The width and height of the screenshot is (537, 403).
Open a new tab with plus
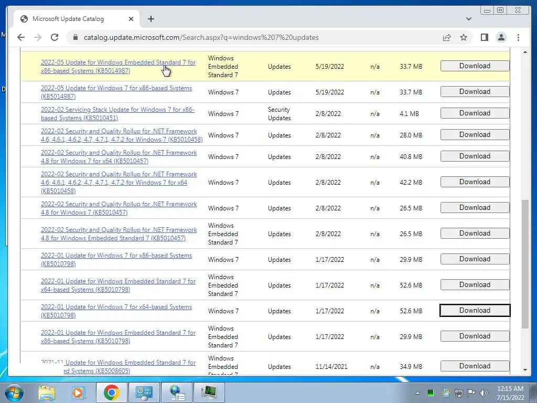[151, 19]
